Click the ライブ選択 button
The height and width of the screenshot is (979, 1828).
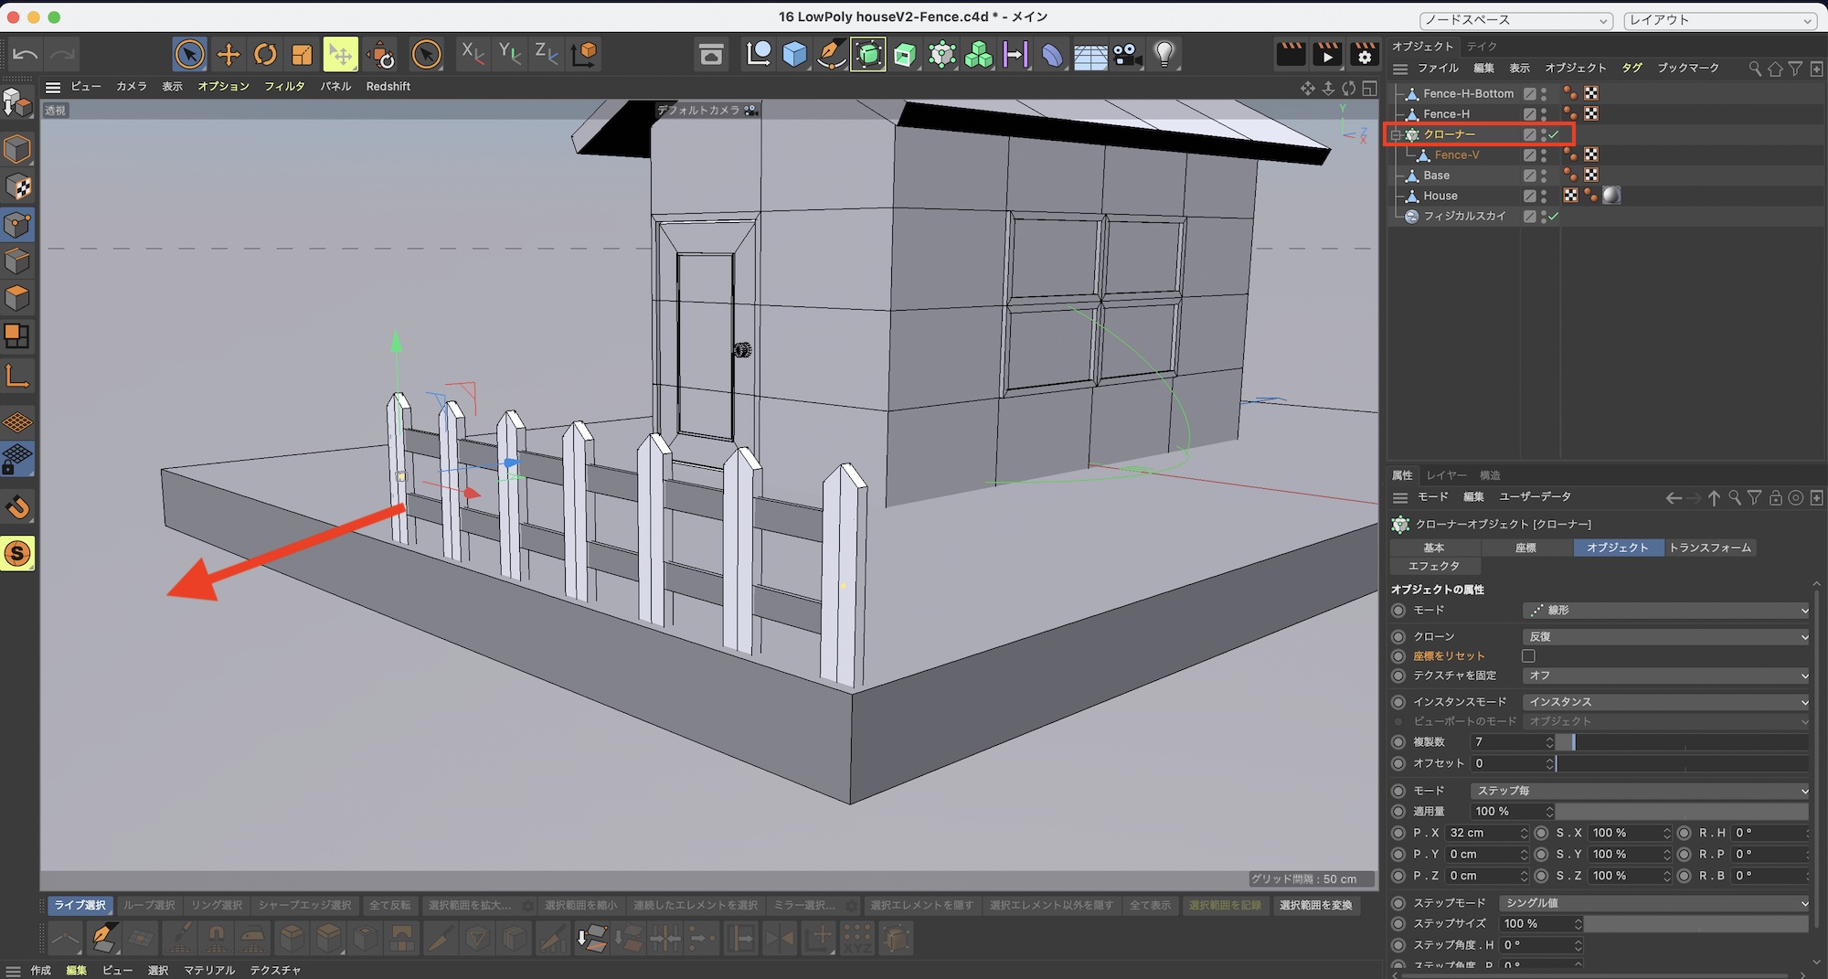point(80,905)
